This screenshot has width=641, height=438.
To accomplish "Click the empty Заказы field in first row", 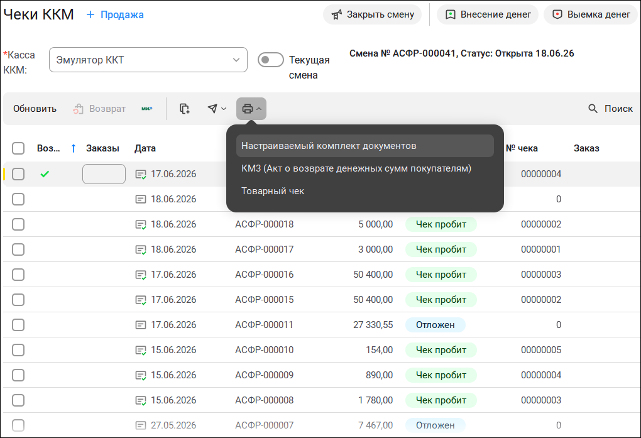I will tap(104, 174).
